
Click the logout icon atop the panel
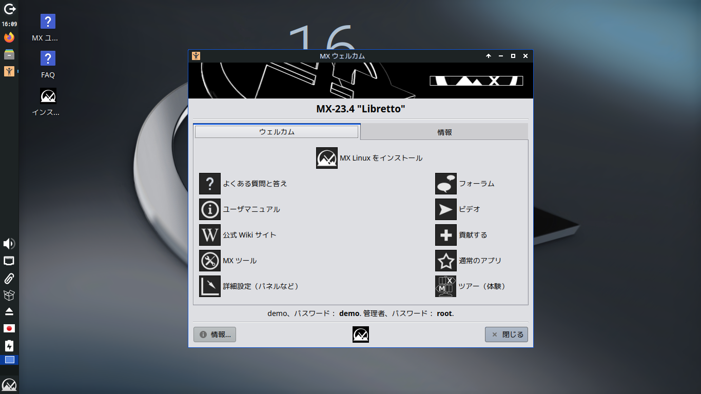[x=9, y=9]
